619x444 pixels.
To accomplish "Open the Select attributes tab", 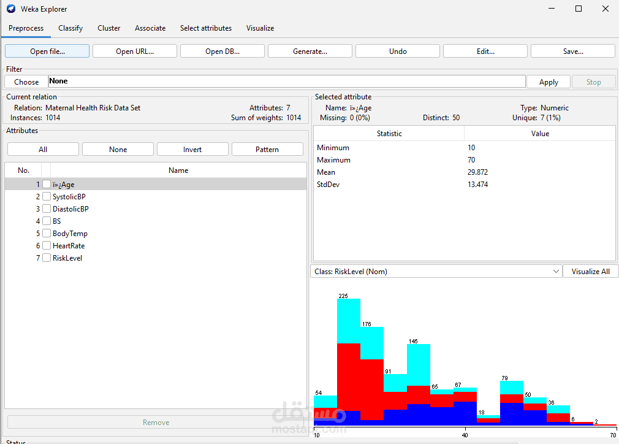I will [x=206, y=28].
